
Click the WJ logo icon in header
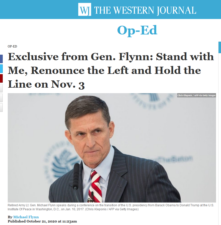click(85, 9)
